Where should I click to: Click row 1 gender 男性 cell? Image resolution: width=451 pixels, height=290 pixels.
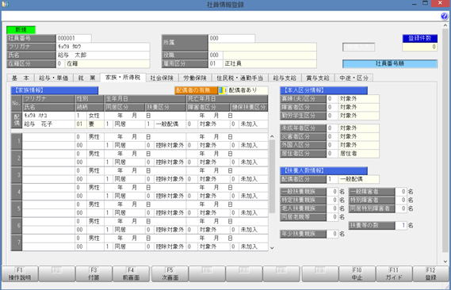tap(95, 137)
